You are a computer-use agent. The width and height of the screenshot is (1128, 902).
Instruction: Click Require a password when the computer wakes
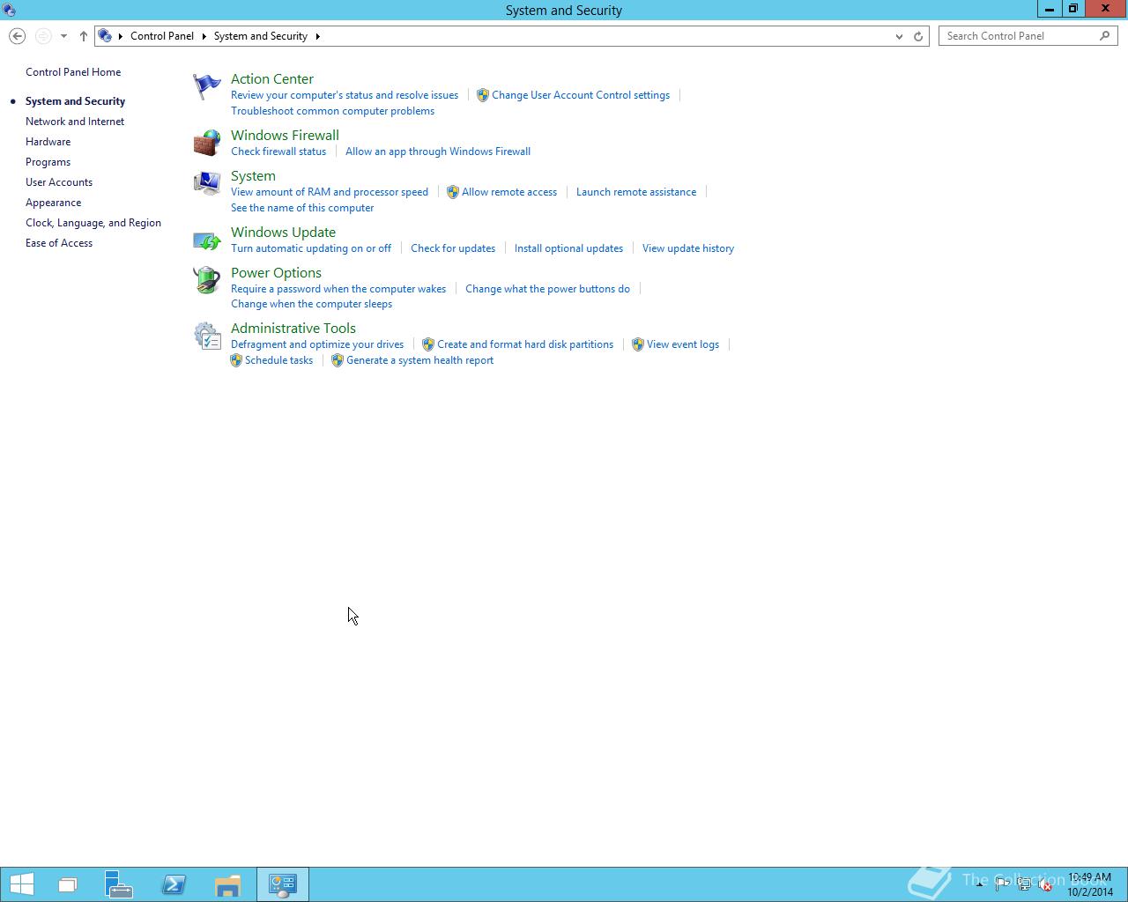[x=338, y=289]
